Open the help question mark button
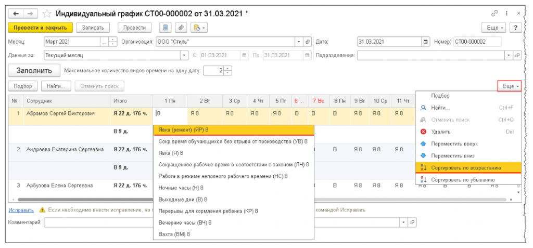 coord(516,28)
